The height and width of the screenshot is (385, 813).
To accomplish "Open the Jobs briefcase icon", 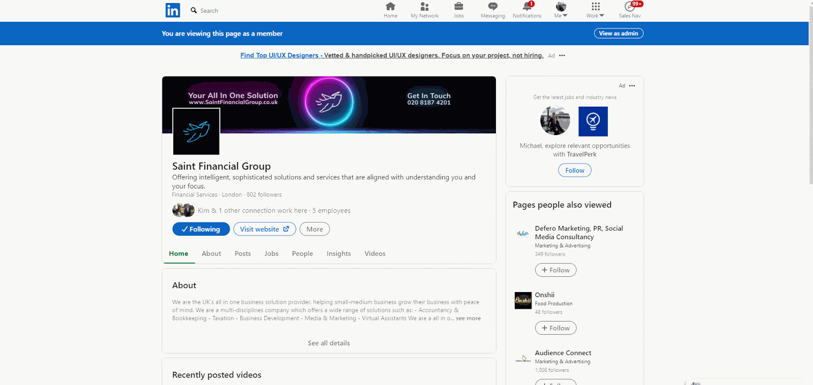I will (458, 7).
